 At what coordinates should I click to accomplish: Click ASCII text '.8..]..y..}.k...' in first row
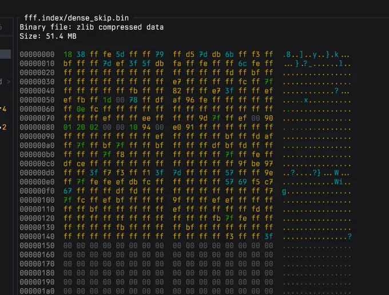click(x=316, y=55)
